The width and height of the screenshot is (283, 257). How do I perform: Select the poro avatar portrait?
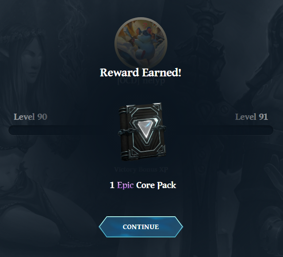tap(141, 43)
